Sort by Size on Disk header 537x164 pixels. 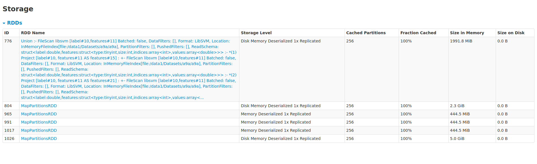511,33
